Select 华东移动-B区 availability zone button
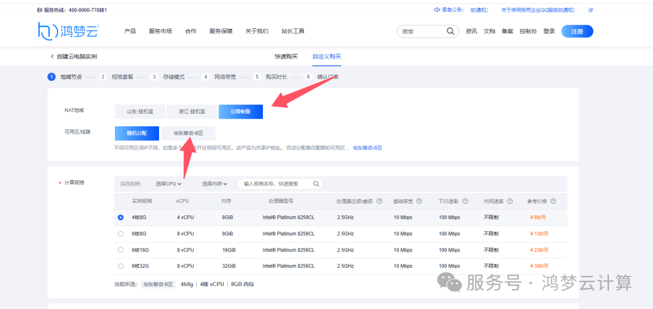The height and width of the screenshot is (309, 653). (188, 133)
